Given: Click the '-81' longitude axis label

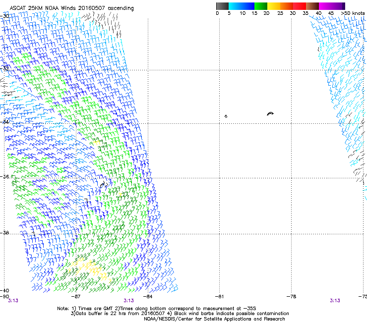Looking at the screenshot, I should click(x=219, y=297).
